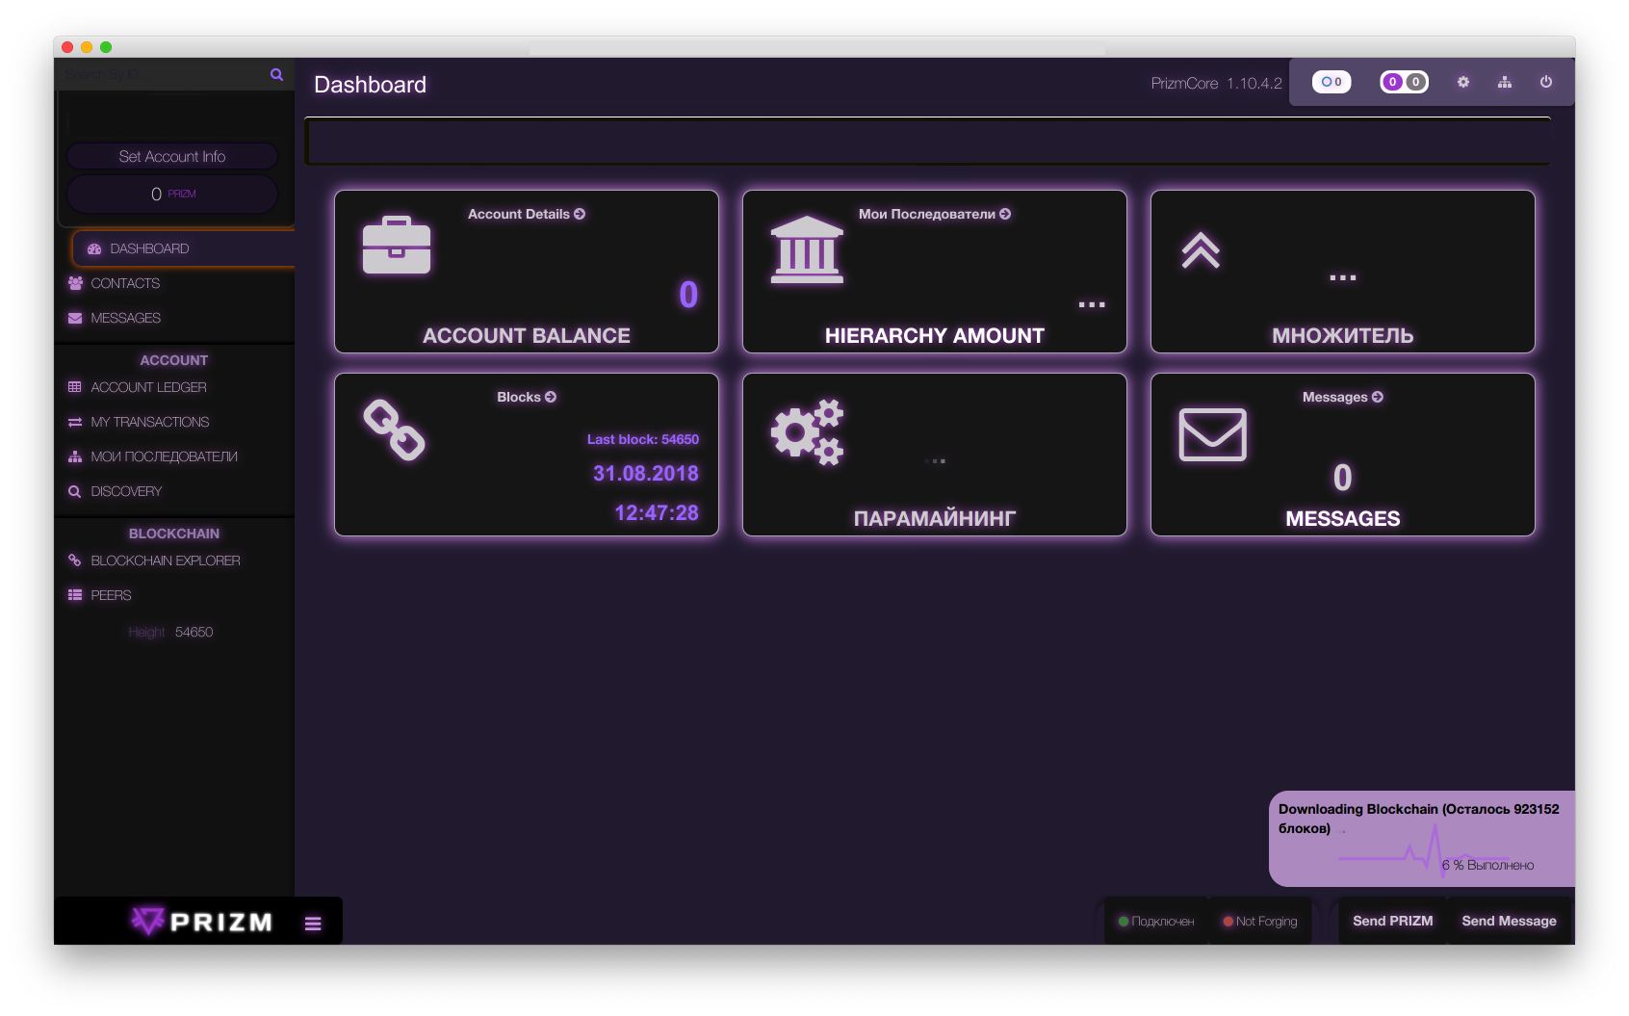Screen dimensions: 1629x1016
Task: Click the double chevron up icon on Множитель card
Action: [x=1201, y=249]
